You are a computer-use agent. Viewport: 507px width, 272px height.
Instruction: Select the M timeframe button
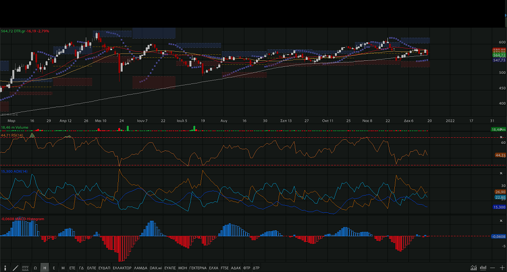coord(63,268)
